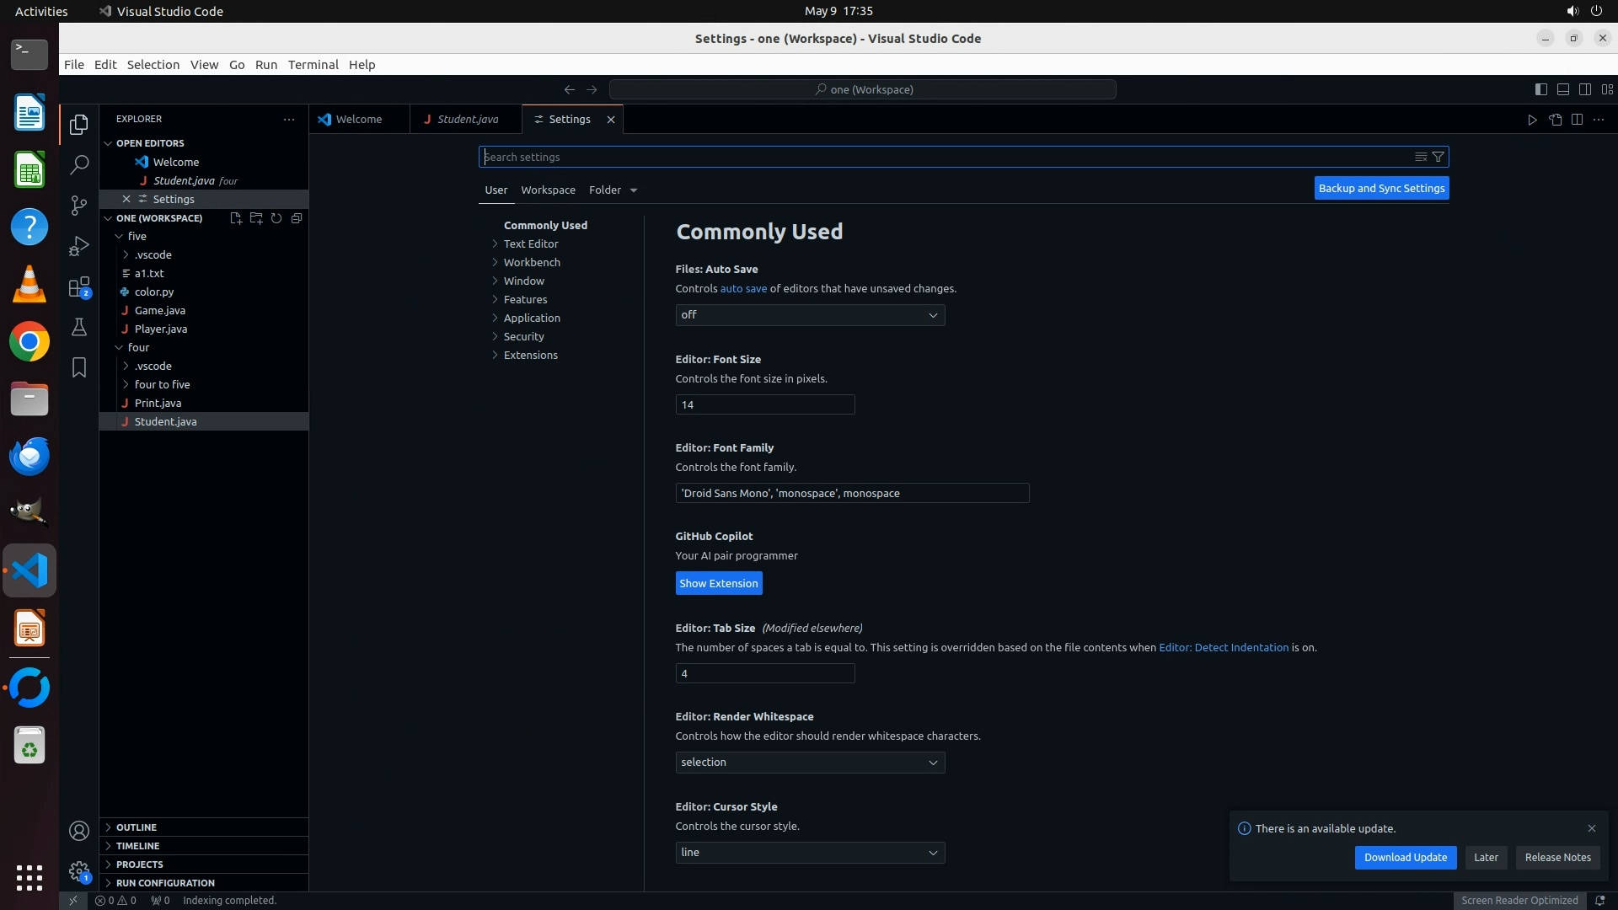Open the Source Control view
The image size is (1618, 910).
(79, 205)
